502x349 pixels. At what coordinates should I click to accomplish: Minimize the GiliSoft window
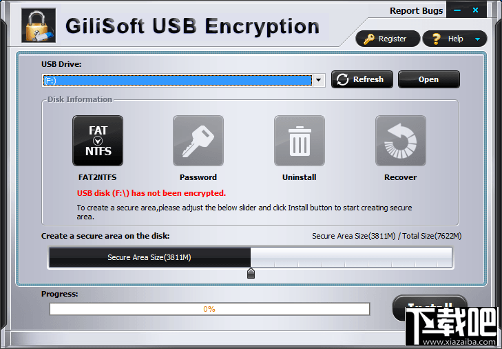point(457,10)
